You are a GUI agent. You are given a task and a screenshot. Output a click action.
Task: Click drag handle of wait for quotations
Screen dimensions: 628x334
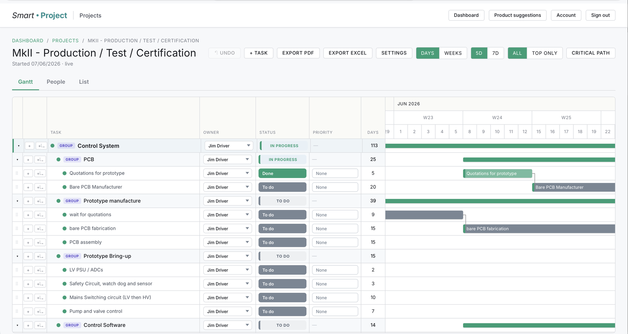(17, 215)
